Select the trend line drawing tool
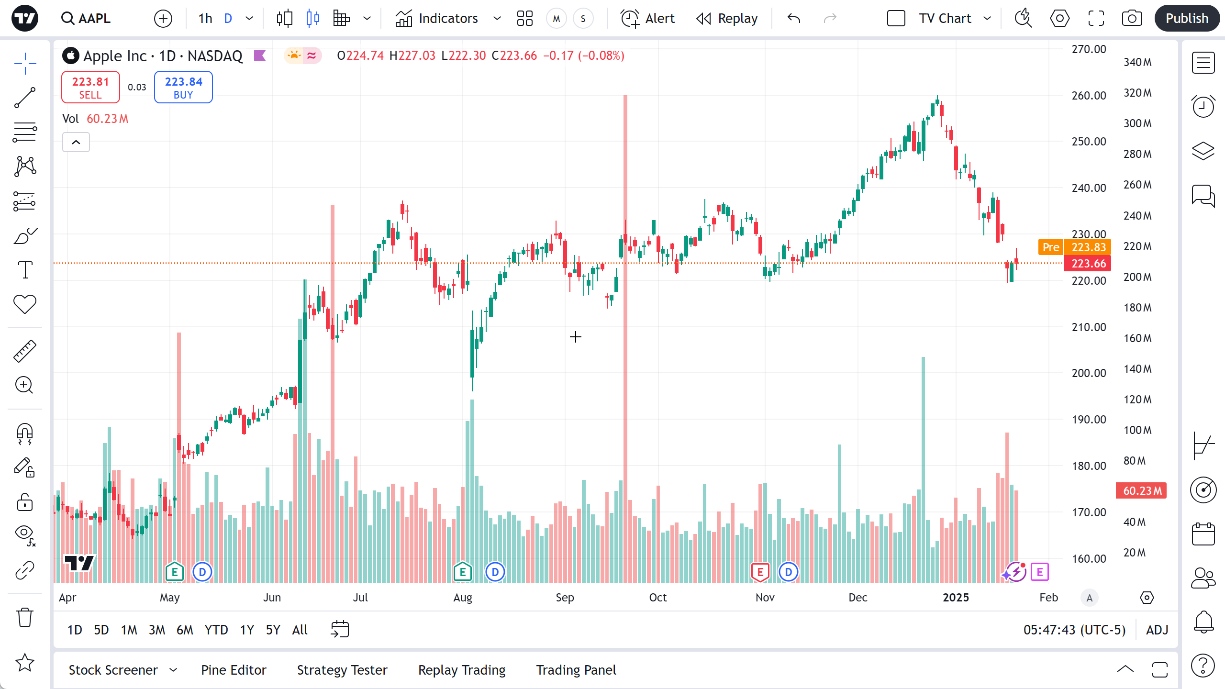 25,98
